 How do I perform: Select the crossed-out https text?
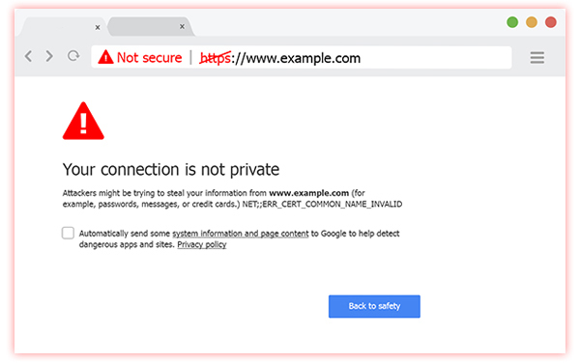click(x=216, y=58)
